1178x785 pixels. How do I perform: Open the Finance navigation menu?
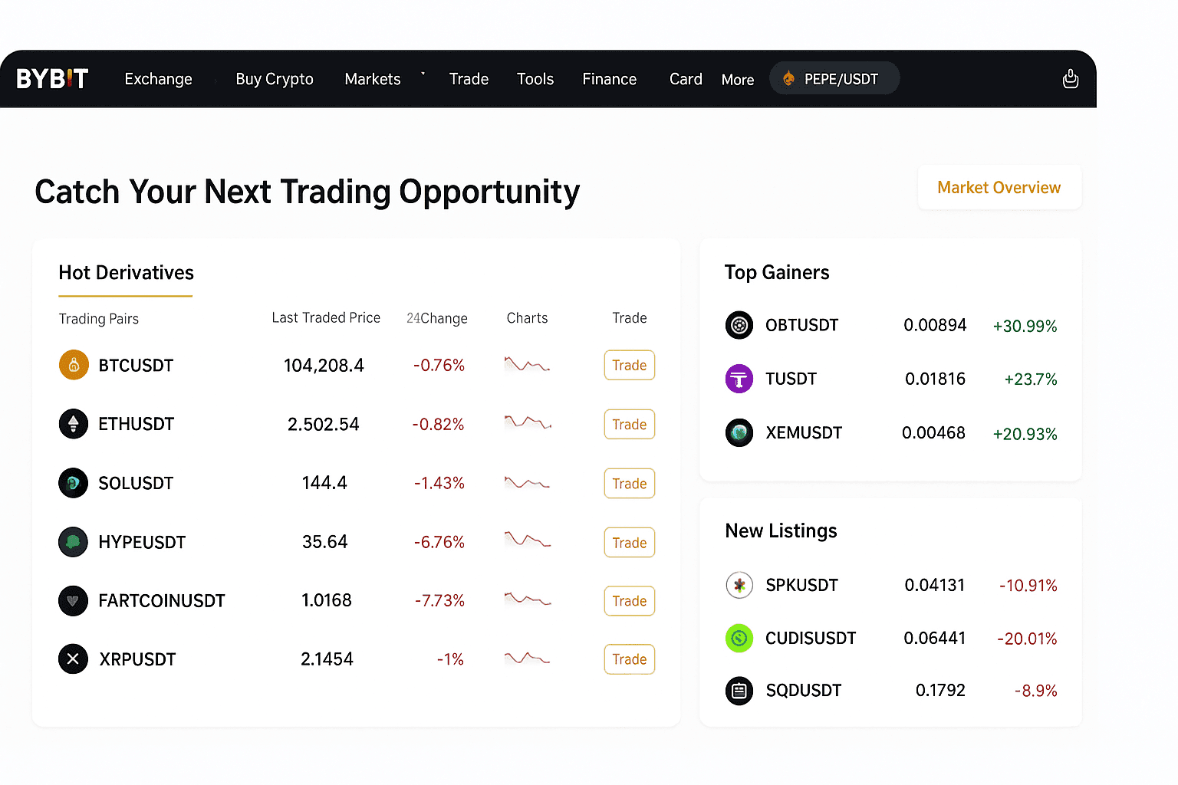pyautogui.click(x=610, y=79)
